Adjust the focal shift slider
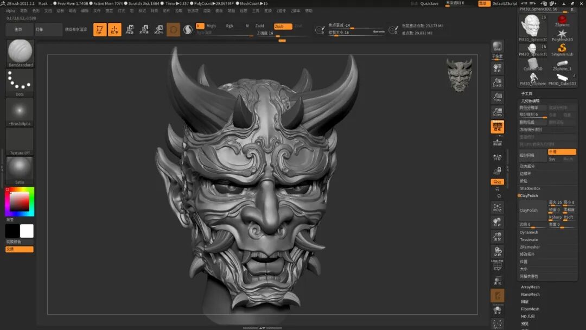This screenshot has height=330, width=586. [356, 26]
